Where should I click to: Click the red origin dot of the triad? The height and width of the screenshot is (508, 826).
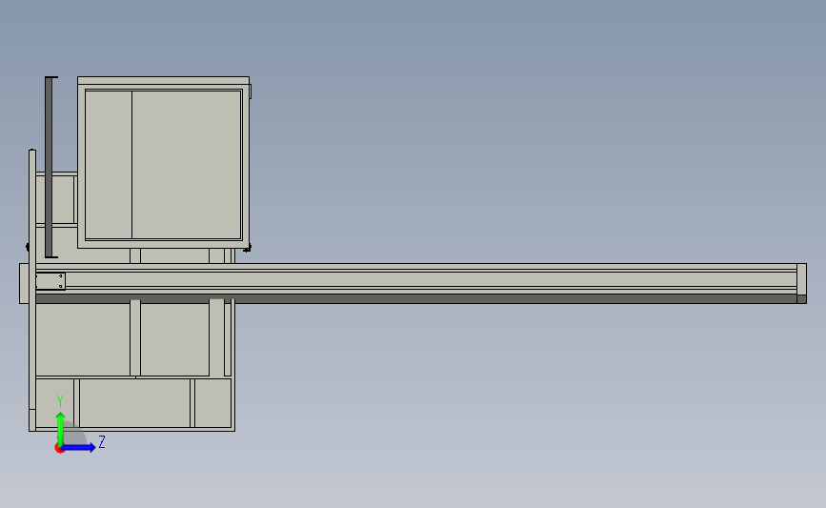[59, 449]
